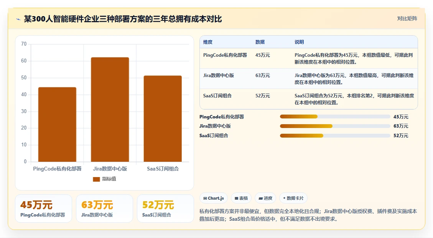Click the SaaS订阅组合 chart bar
Image resolution: width=433 pixels, height=238 pixels.
pos(163,119)
